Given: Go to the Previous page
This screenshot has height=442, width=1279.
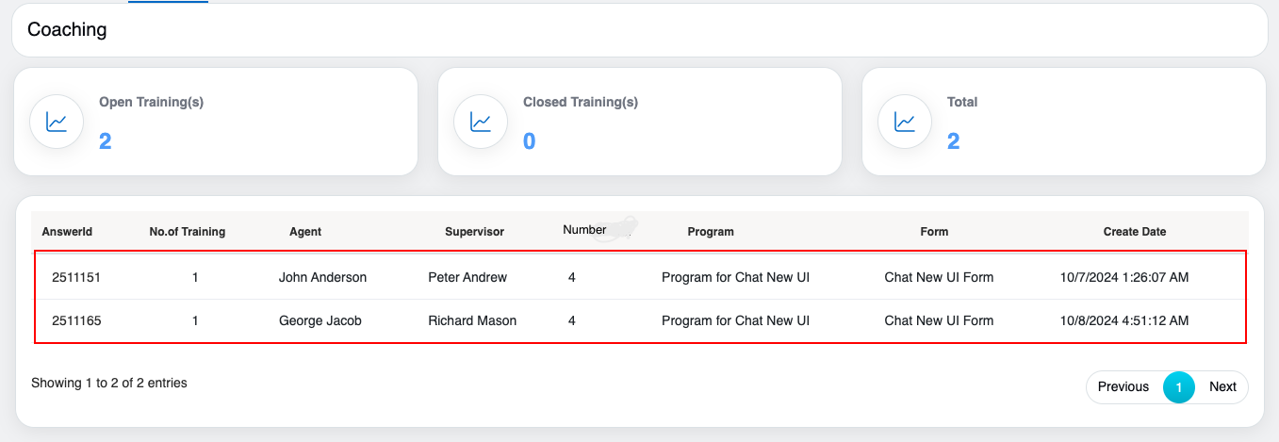Looking at the screenshot, I should pyautogui.click(x=1123, y=386).
